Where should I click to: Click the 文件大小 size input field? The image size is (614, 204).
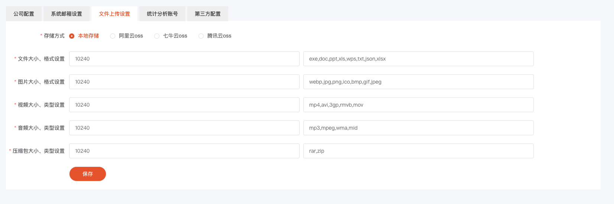(184, 59)
